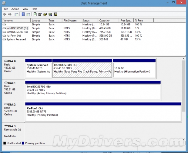Click the black Unallocated legend swatch
Image resolution: width=188 pixels, height=153 pixels.
pos(5,143)
